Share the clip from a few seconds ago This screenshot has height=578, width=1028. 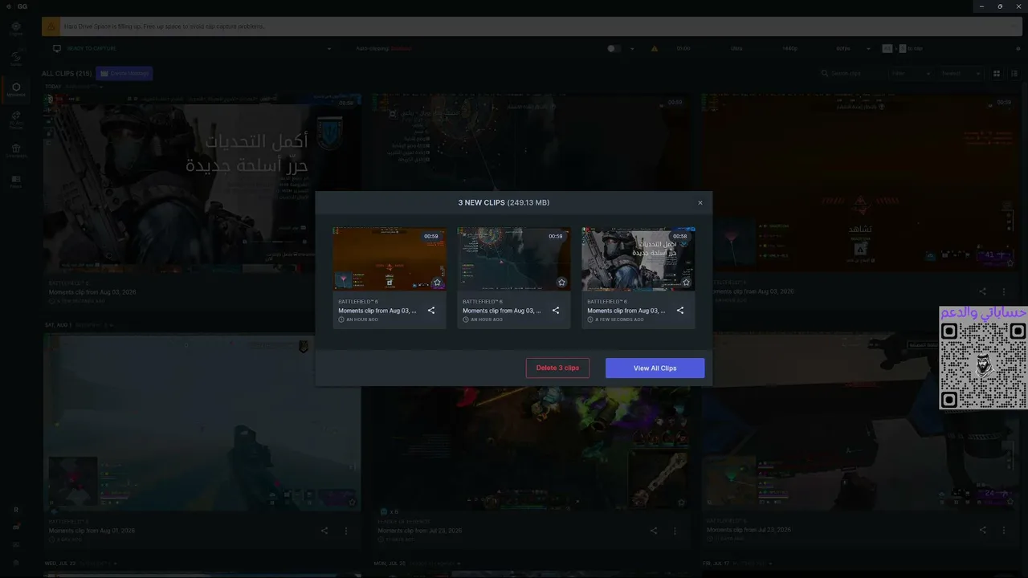(680, 311)
